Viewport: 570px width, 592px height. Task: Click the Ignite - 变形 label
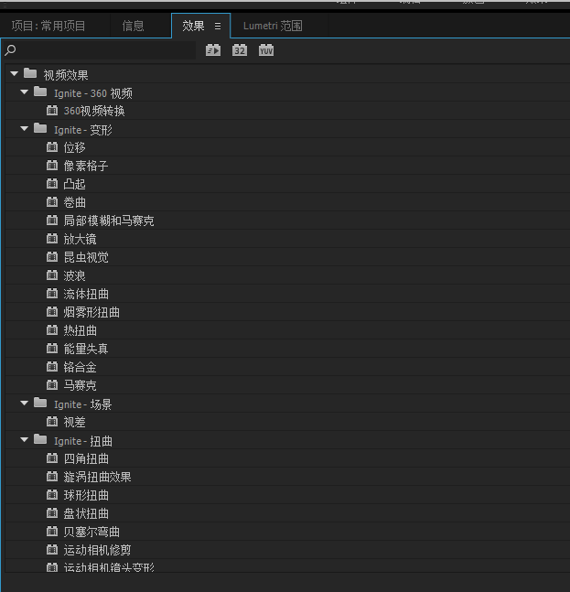pyautogui.click(x=83, y=130)
